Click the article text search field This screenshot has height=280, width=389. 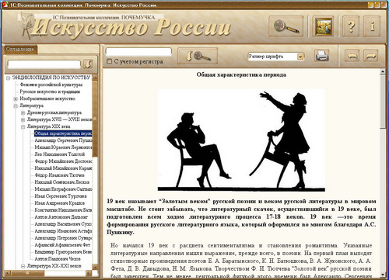tap(138, 52)
